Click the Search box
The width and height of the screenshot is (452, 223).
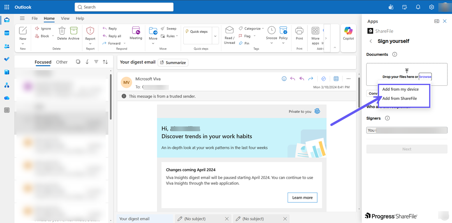124,7
